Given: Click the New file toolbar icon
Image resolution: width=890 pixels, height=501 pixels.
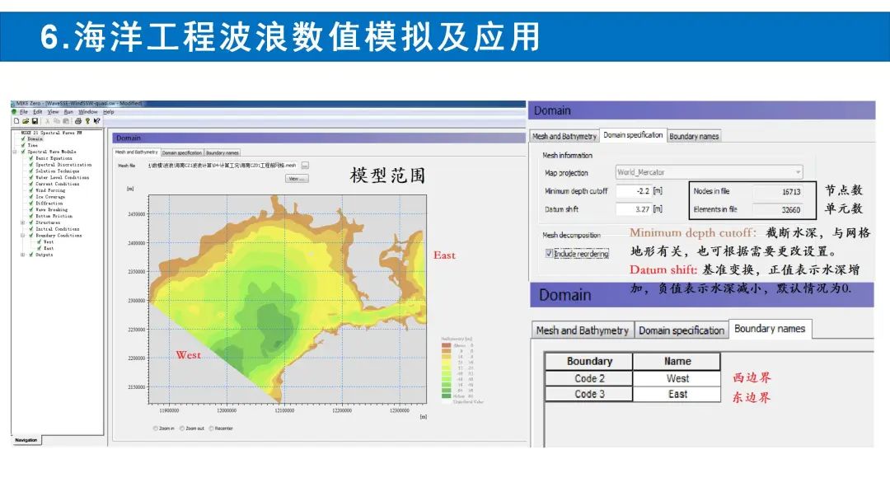Looking at the screenshot, I should (x=16, y=120).
